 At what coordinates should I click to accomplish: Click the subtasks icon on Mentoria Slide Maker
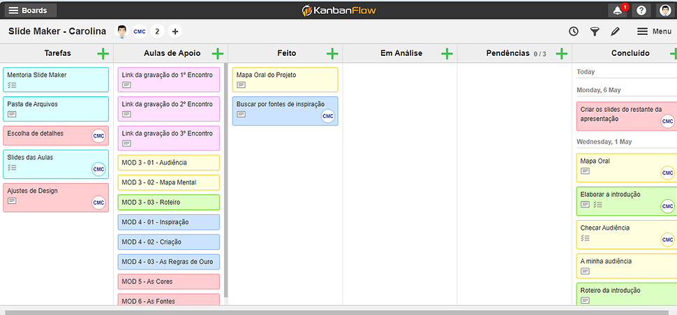click(x=12, y=85)
